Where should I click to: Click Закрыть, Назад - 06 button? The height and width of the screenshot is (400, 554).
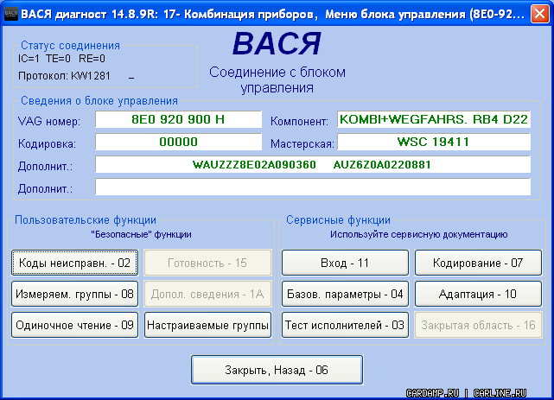(x=277, y=370)
